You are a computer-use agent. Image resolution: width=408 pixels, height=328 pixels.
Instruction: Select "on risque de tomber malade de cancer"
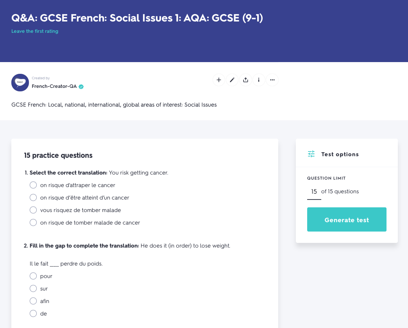(x=33, y=222)
